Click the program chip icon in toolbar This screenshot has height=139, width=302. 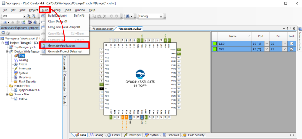[29, 23]
